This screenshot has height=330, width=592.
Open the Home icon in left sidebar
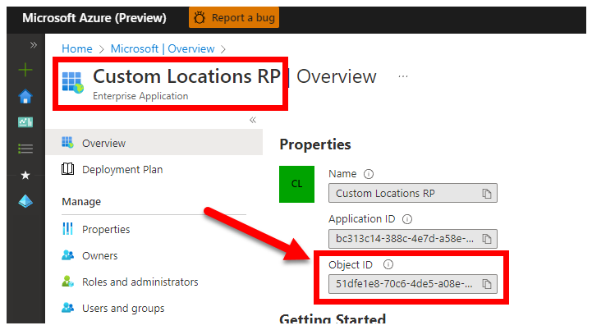pyautogui.click(x=25, y=96)
